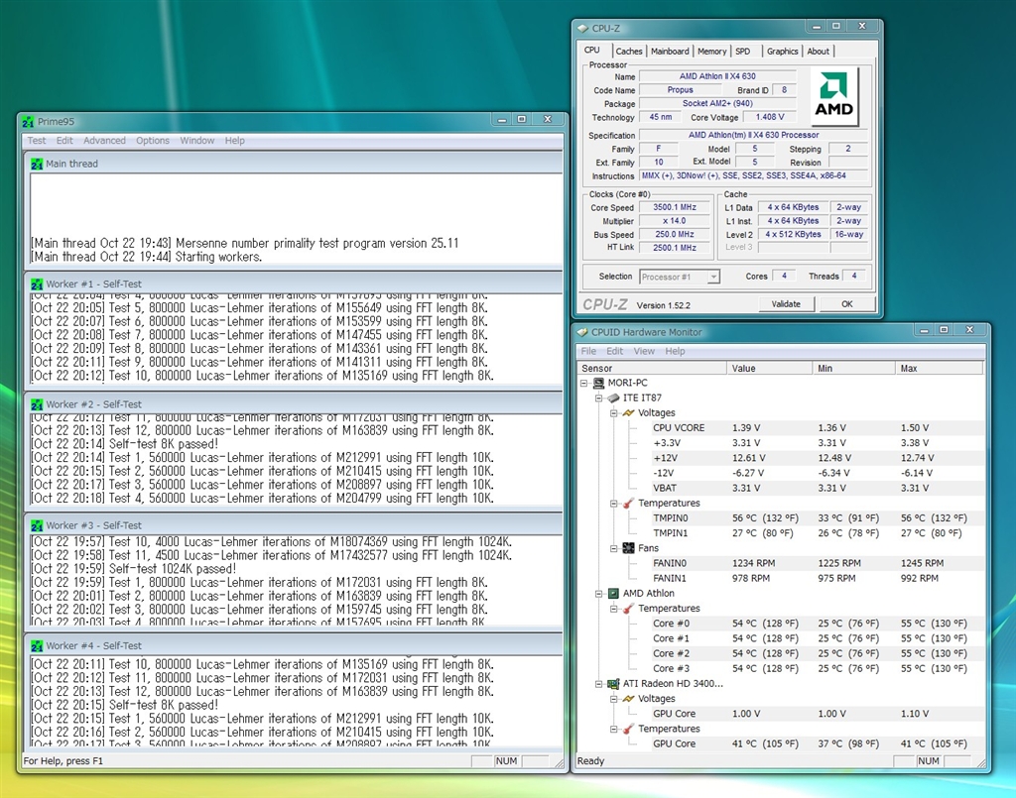
Task: Click the Worker #1 Self-Test window icon
Action: 37,284
